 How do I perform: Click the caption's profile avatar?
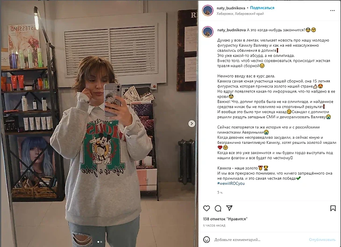coord(208,32)
